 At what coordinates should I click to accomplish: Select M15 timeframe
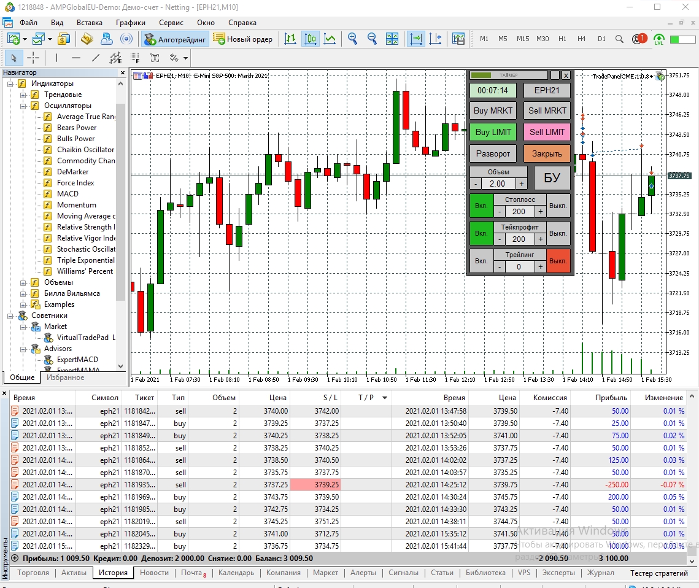[x=523, y=39]
